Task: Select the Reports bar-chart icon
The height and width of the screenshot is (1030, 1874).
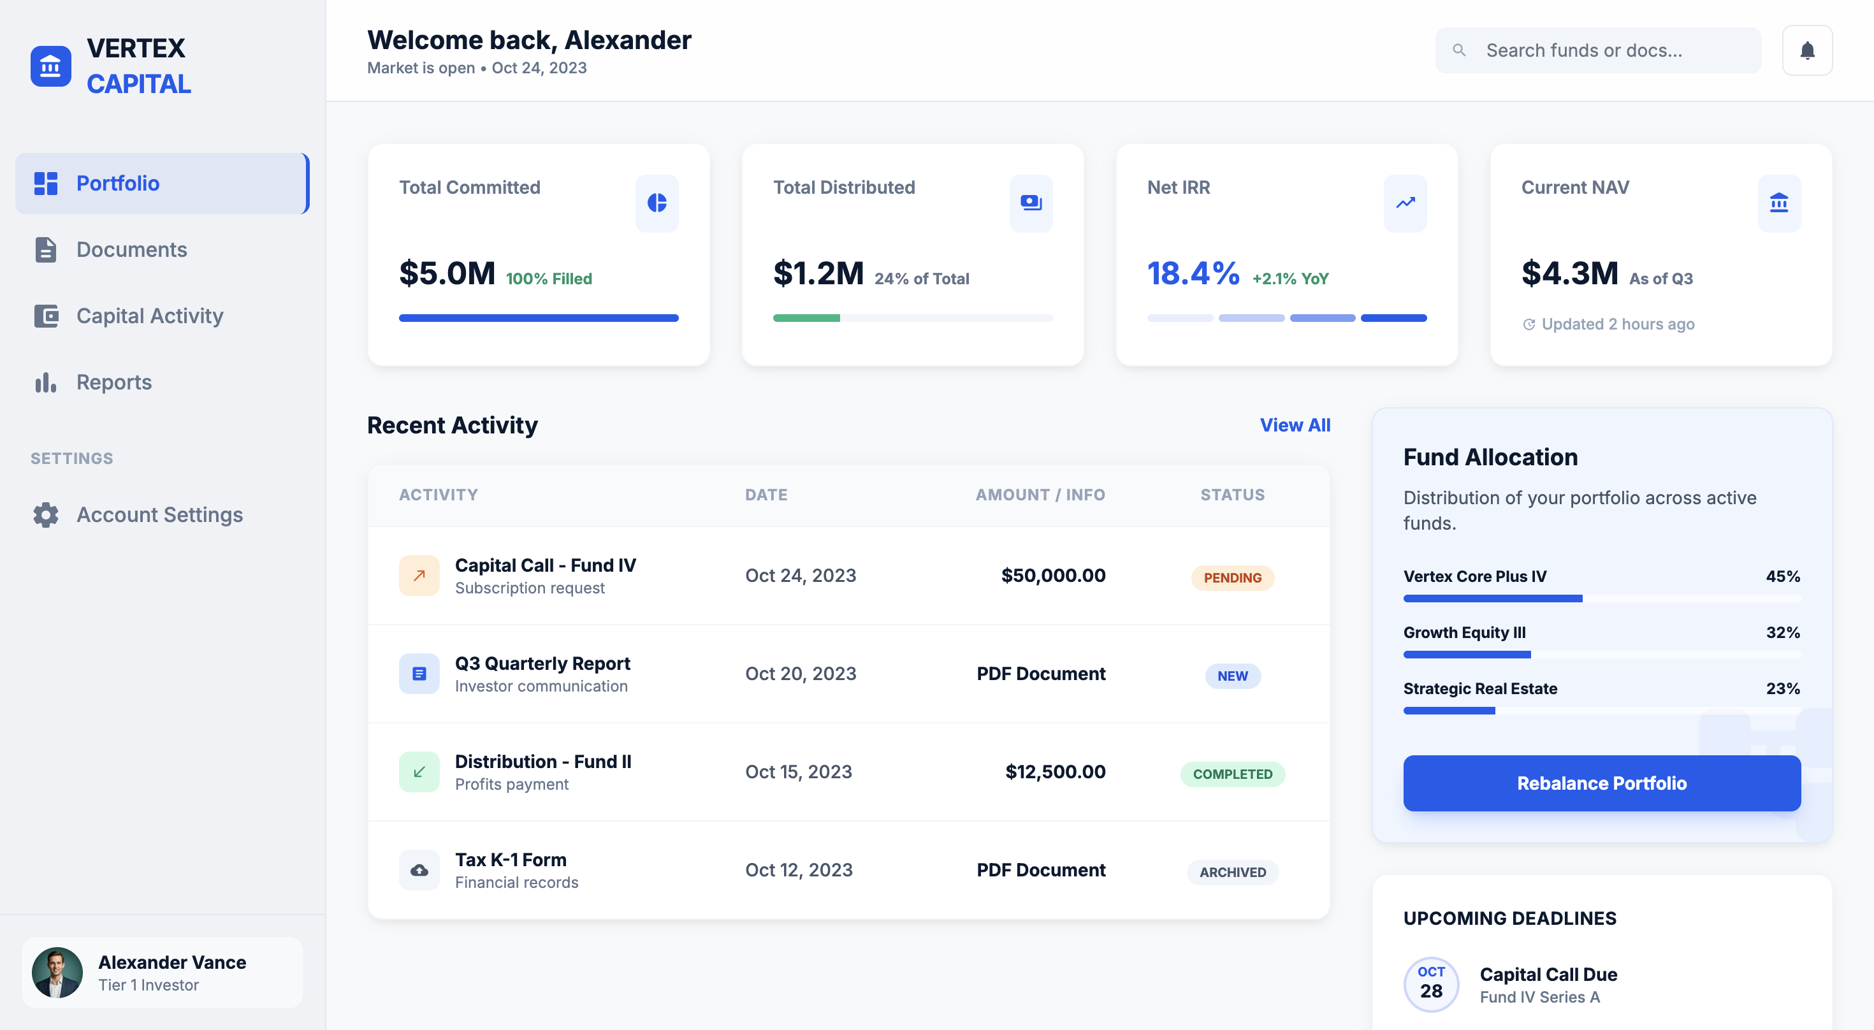Action: click(x=46, y=382)
